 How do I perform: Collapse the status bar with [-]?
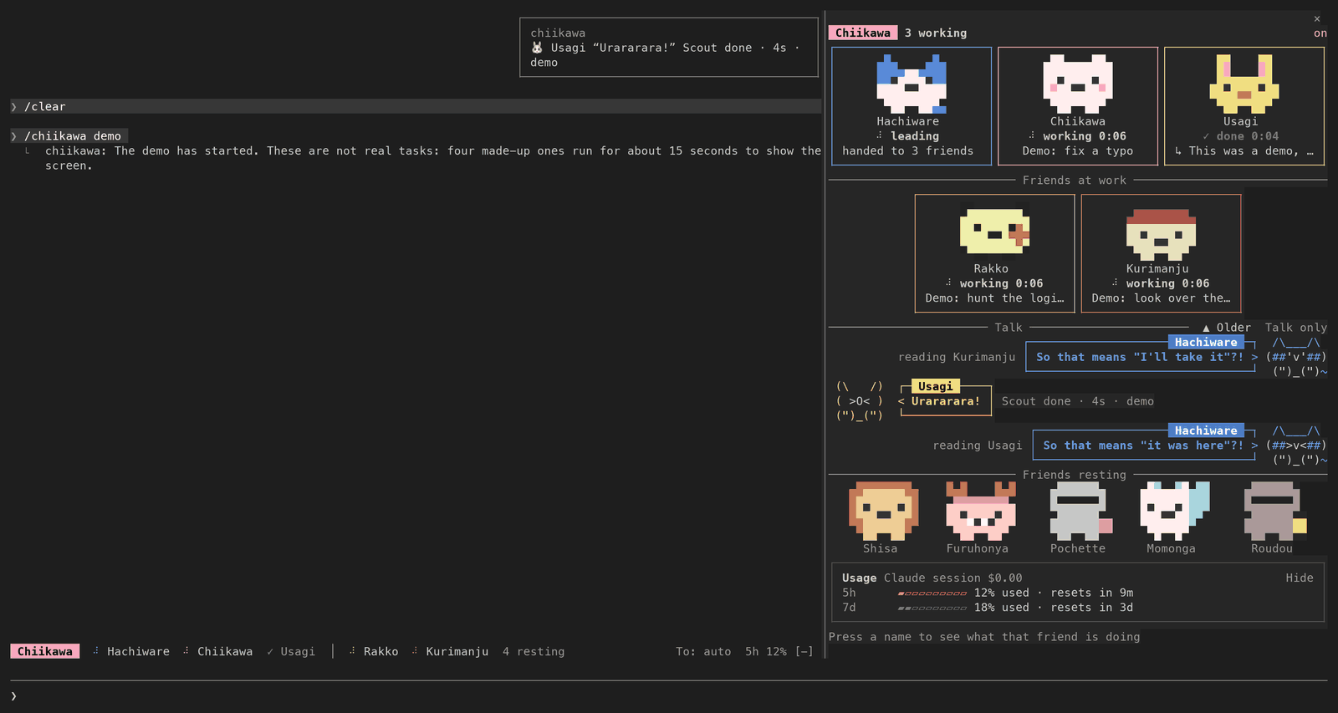(804, 651)
